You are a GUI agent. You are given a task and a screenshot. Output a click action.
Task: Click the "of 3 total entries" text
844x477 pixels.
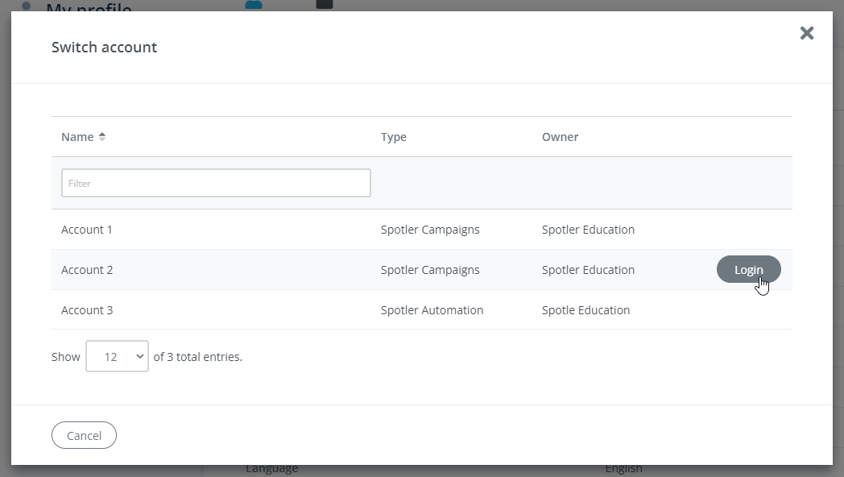click(x=197, y=356)
